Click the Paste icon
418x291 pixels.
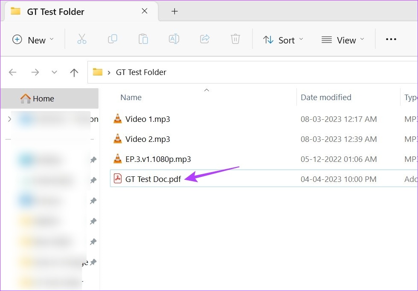tap(143, 39)
